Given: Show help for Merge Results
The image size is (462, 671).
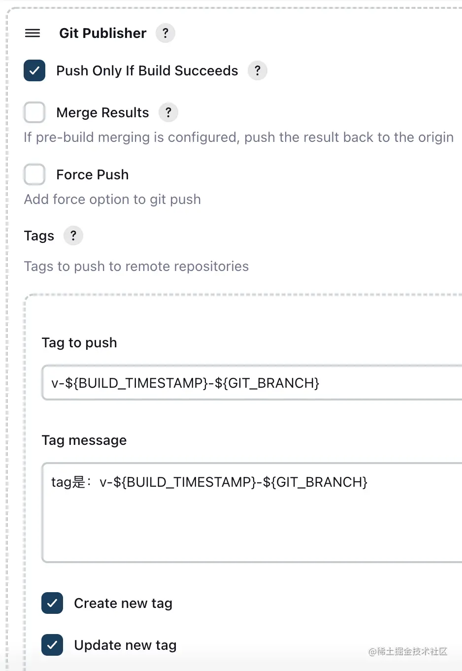Looking at the screenshot, I should click(x=168, y=112).
